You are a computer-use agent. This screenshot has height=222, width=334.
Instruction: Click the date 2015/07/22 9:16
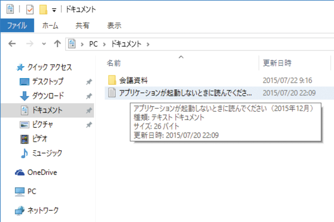click(287, 80)
